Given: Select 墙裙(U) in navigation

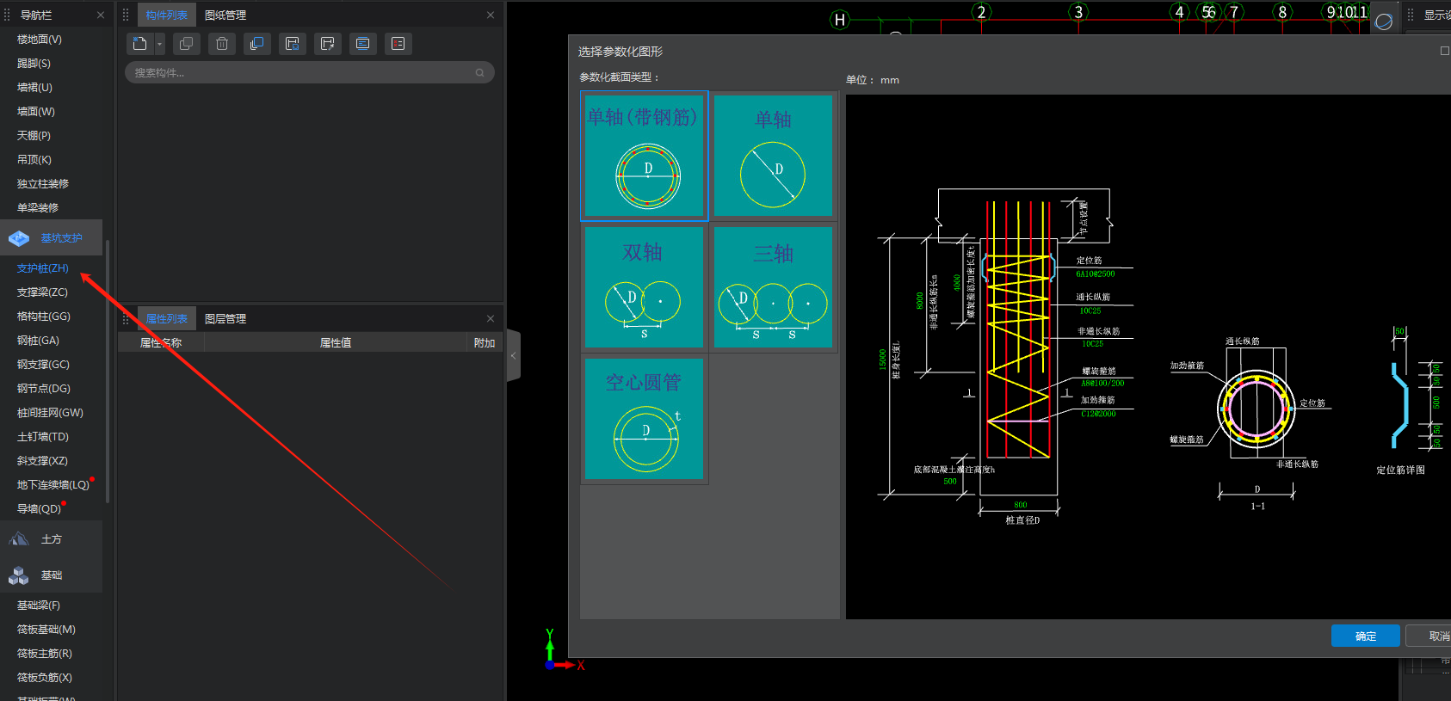Looking at the screenshot, I should tap(34, 88).
